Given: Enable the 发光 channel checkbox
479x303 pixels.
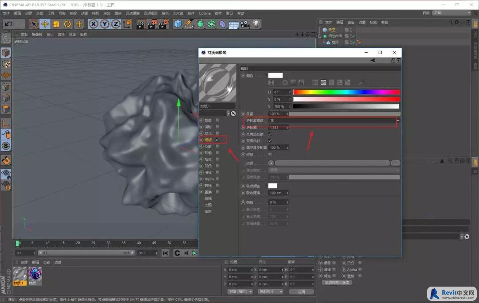Looking at the screenshot, I should [217, 133].
